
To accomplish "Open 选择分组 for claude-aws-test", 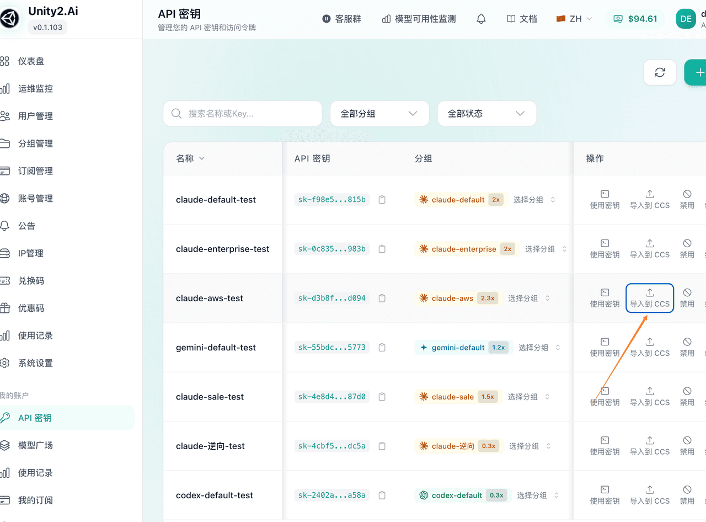I will (x=529, y=298).
